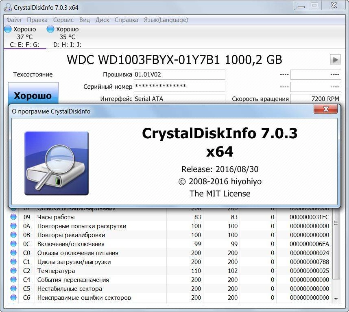
Task: Click the status orb beside Нестабильные сектора
Action: click(x=13, y=289)
